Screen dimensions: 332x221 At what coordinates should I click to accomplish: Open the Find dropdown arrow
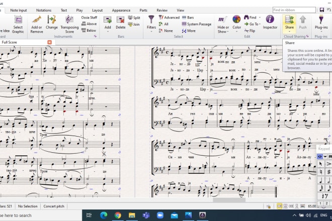tap(260, 18)
